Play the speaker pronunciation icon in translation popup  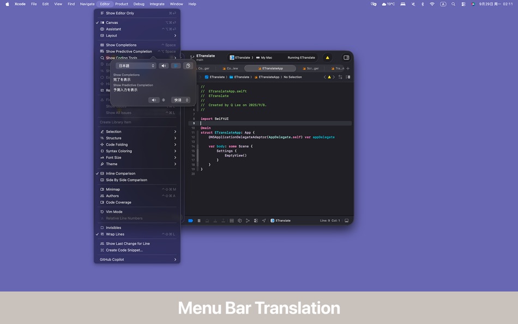pos(164,66)
